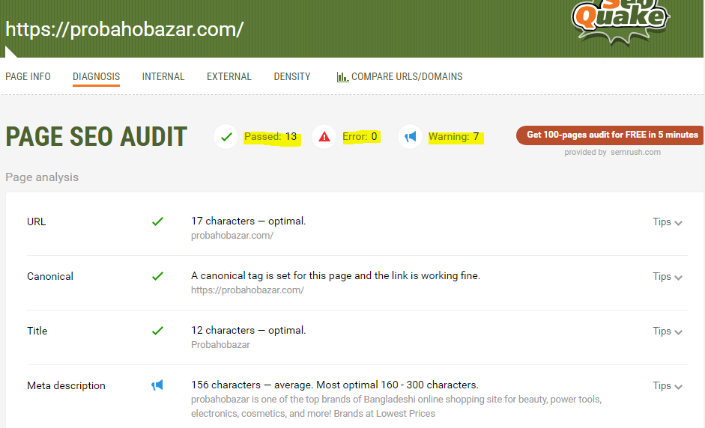Viewport: 705px width, 428px height.
Task: Click the green check in the URL row
Action: [157, 221]
